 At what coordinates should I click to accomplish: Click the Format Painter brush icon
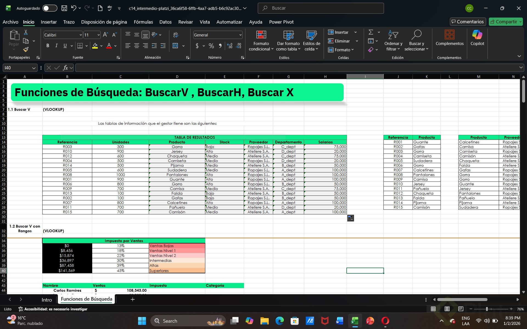26,49
